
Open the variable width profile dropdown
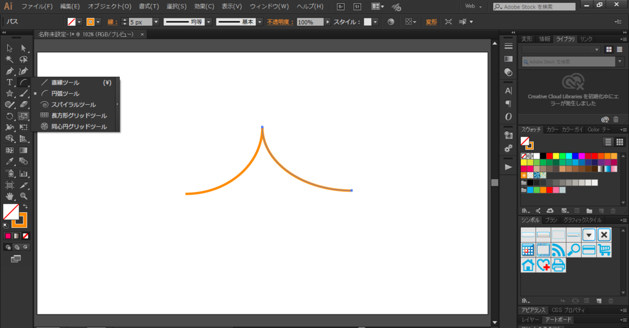(209, 22)
